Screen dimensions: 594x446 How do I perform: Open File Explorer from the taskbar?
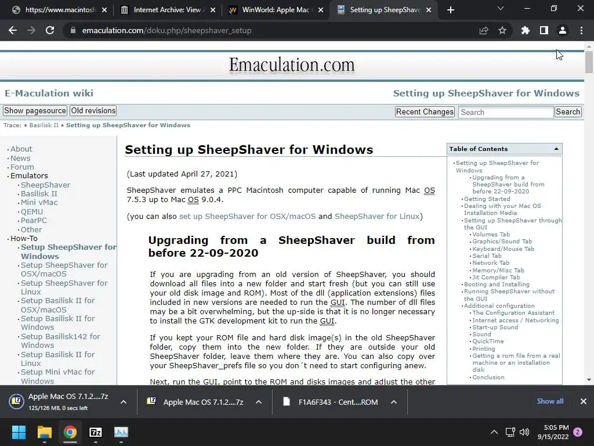click(x=44, y=432)
